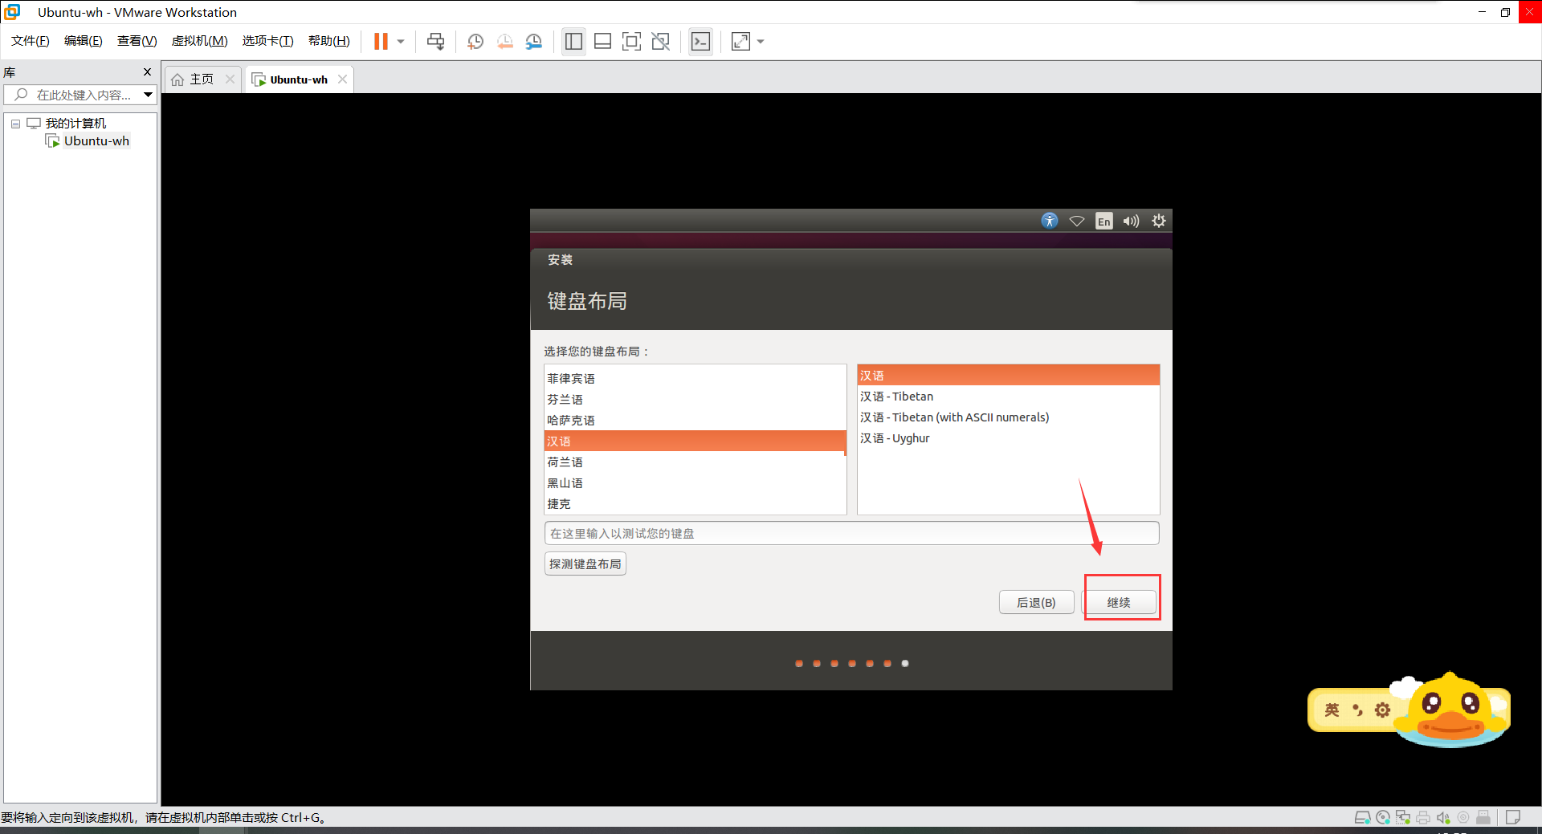Click the 继续 button
Viewport: 1542px width, 834px height.
point(1119,602)
